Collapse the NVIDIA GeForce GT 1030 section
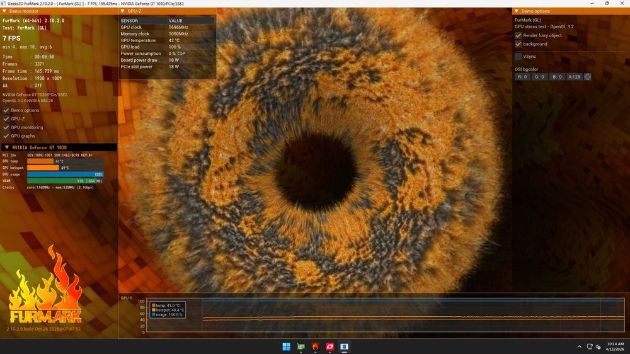The image size is (630, 354). (6, 147)
